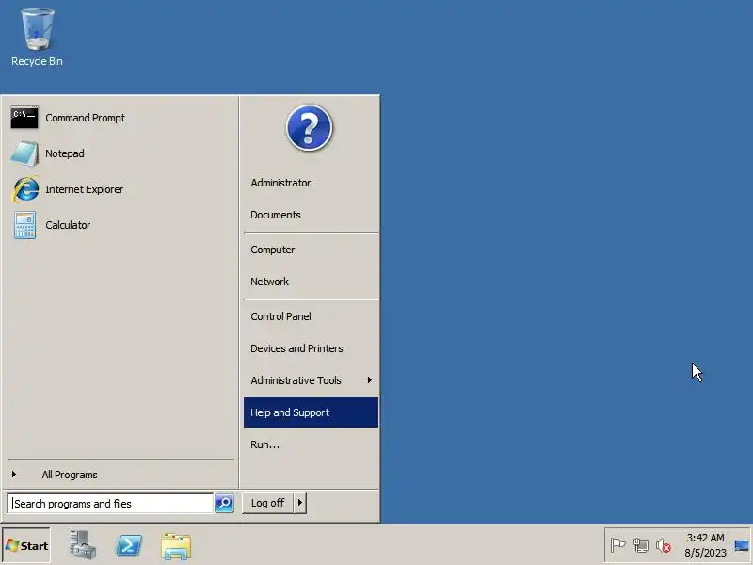Image resolution: width=753 pixels, height=565 pixels.
Task: Expand the shutdown options arrow next to Log off
Action: coord(300,503)
